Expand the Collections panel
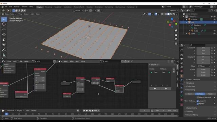The image size is (217, 122). [x=191, y=86]
